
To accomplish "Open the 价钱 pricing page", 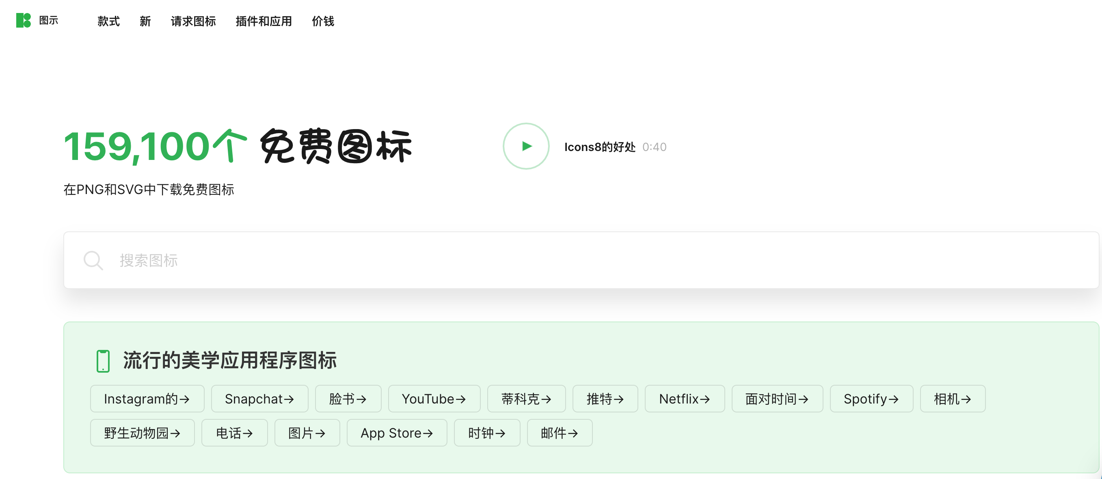I will [323, 21].
